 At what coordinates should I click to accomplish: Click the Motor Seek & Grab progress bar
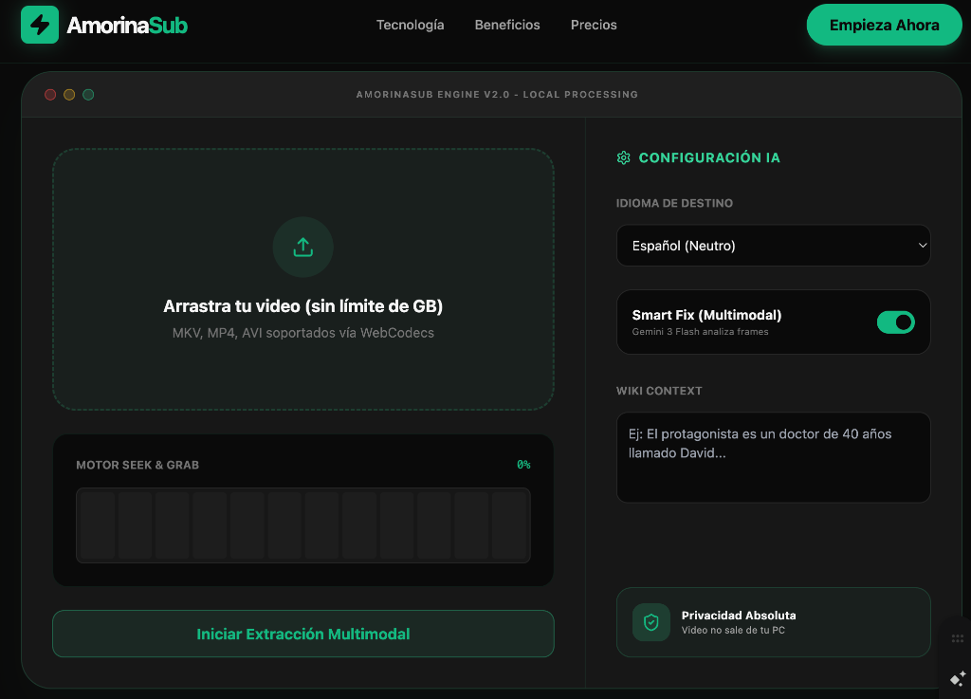[302, 525]
